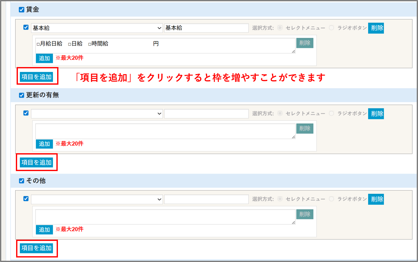418x262 pixels.
Task: Click the その他 heading text
Action: [36, 181]
